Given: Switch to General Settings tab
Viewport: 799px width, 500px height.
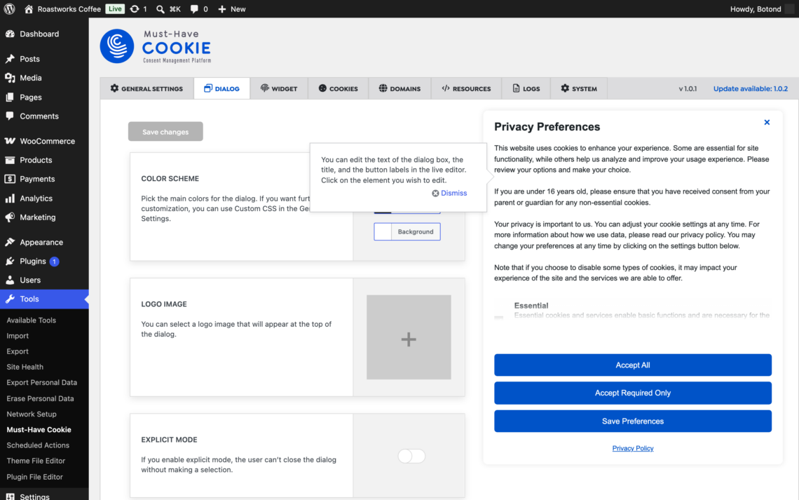Looking at the screenshot, I should (146, 88).
